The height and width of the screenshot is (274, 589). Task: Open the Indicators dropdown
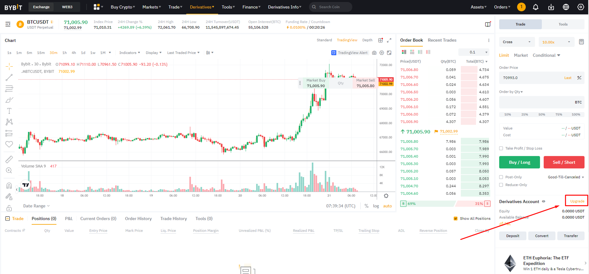(x=130, y=53)
